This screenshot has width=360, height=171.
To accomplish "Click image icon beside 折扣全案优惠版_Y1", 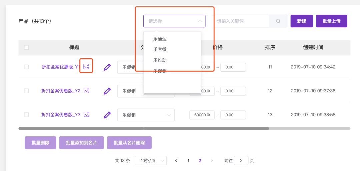I will click(86, 67).
